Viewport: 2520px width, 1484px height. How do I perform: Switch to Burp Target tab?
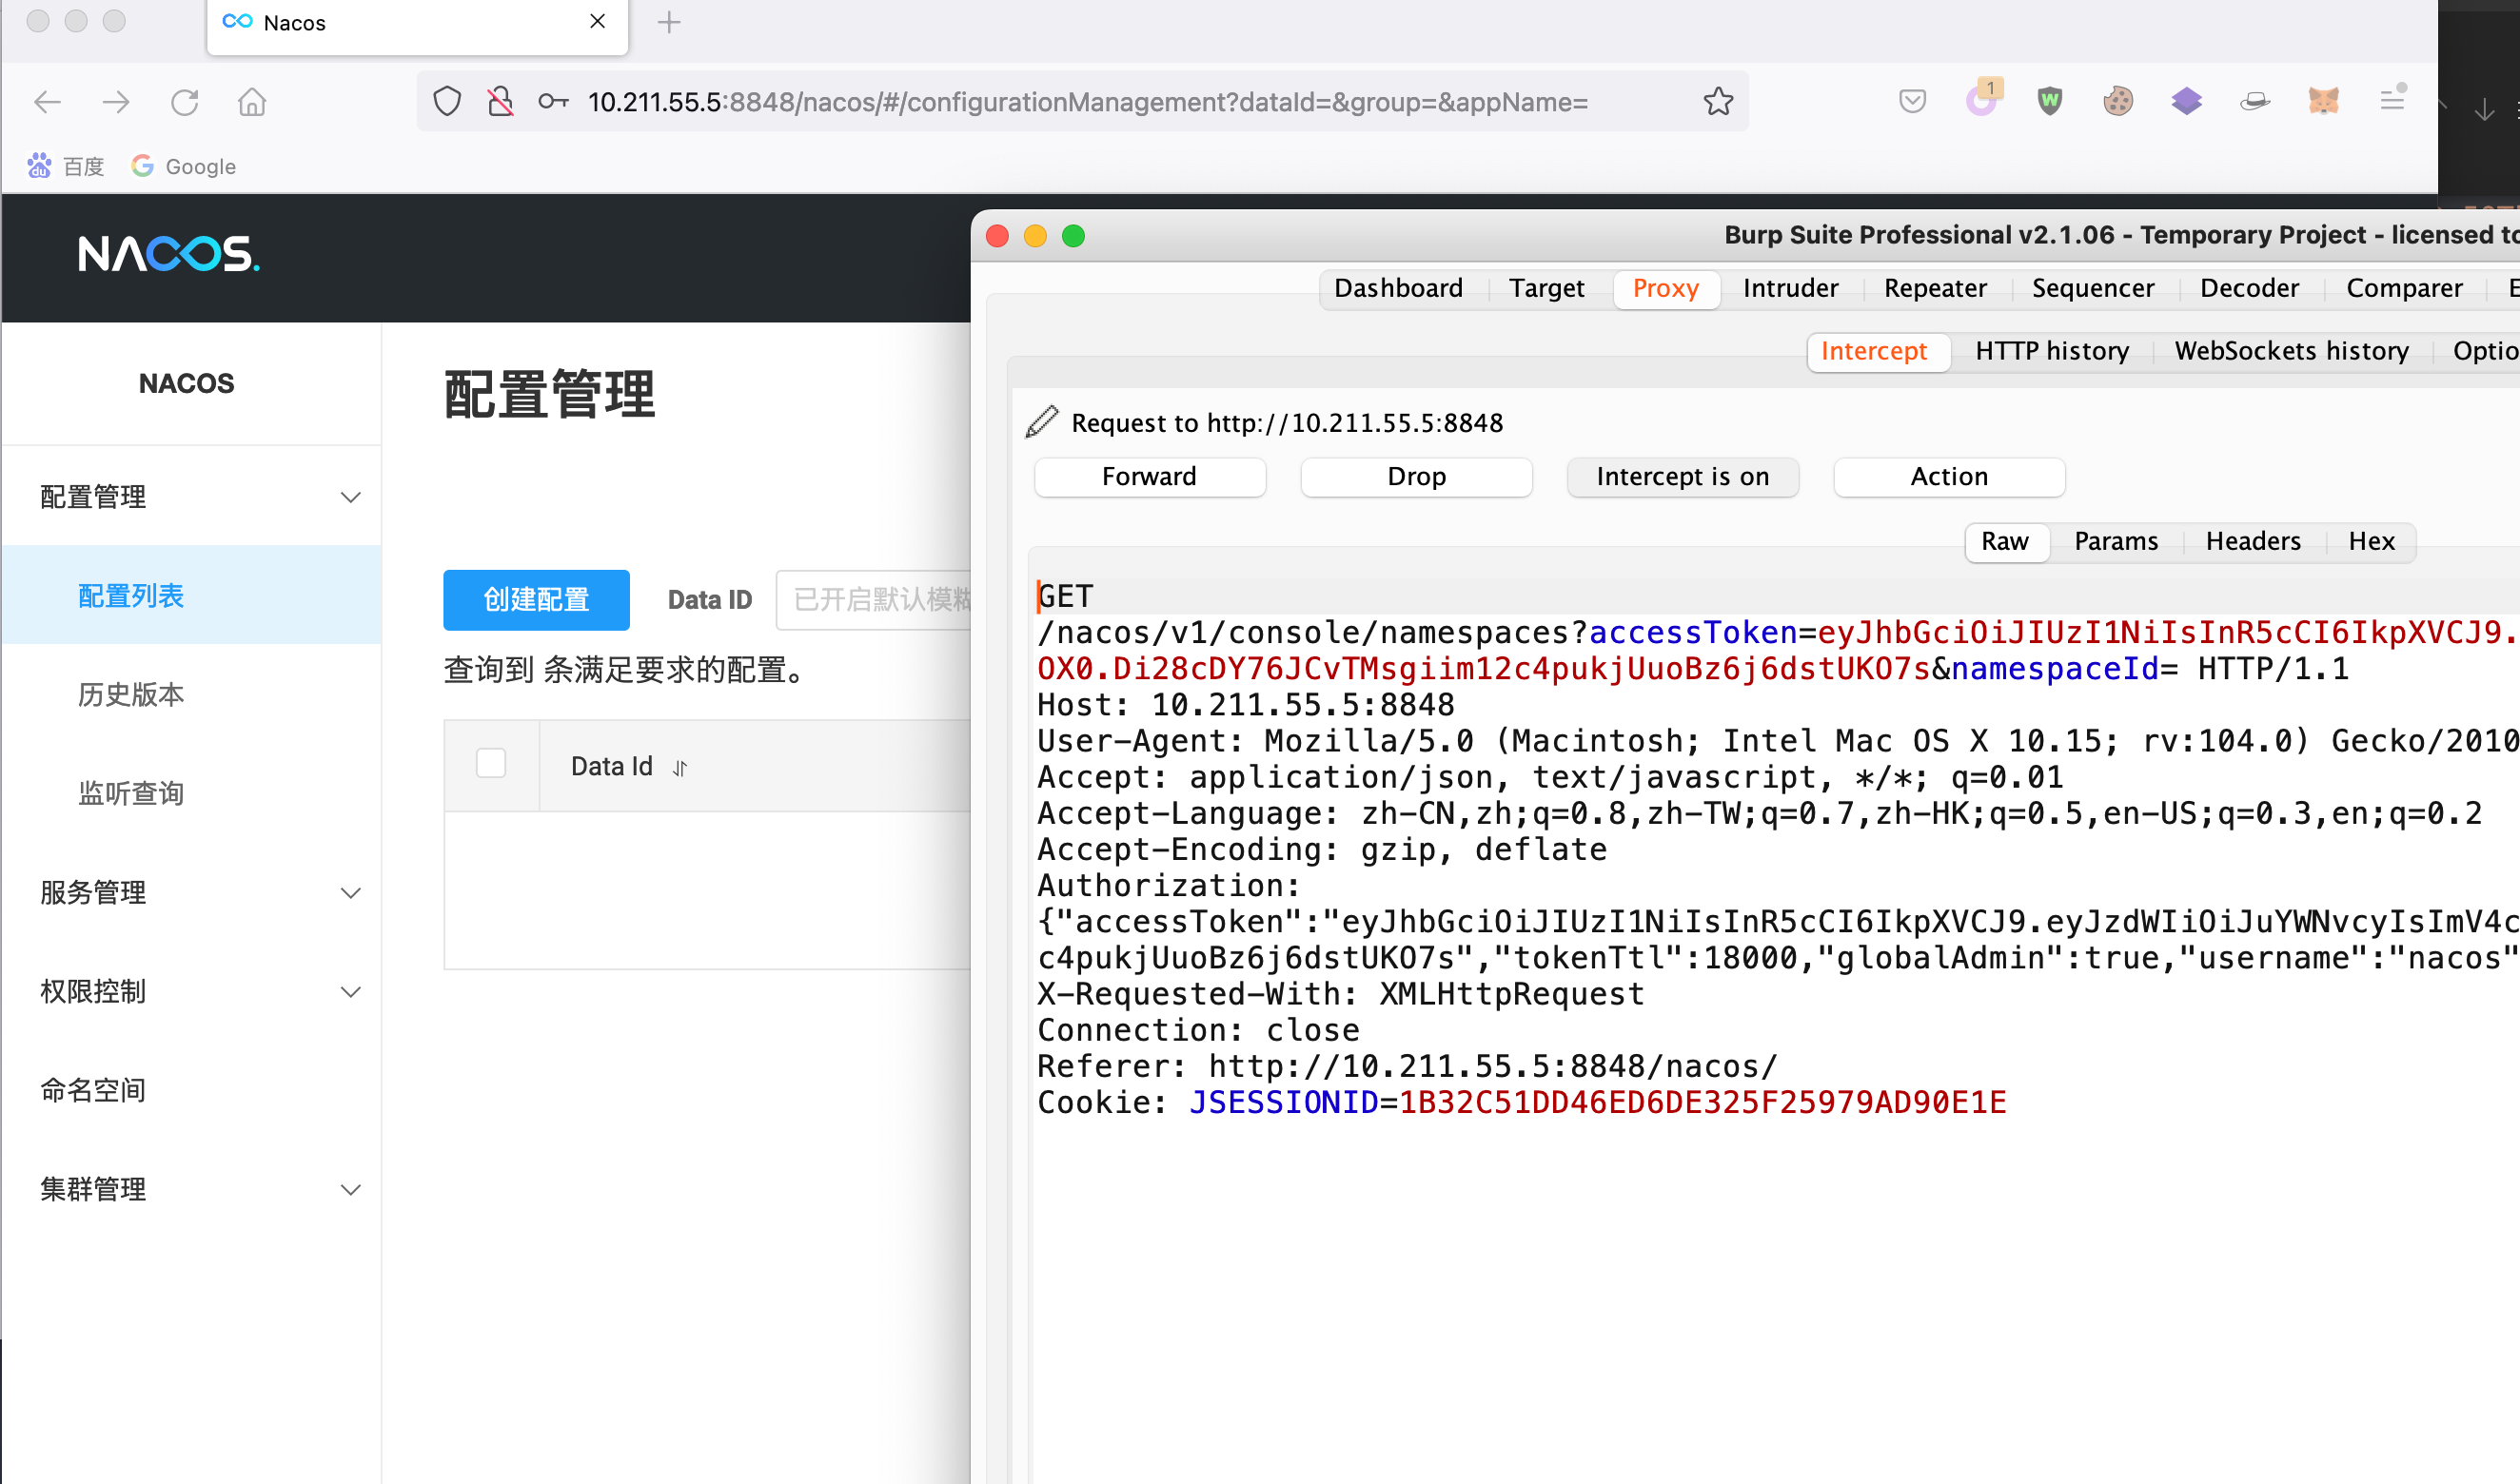(x=1545, y=288)
